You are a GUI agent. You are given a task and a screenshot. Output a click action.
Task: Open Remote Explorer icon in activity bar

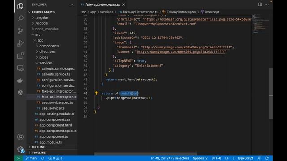click(x=20, y=68)
